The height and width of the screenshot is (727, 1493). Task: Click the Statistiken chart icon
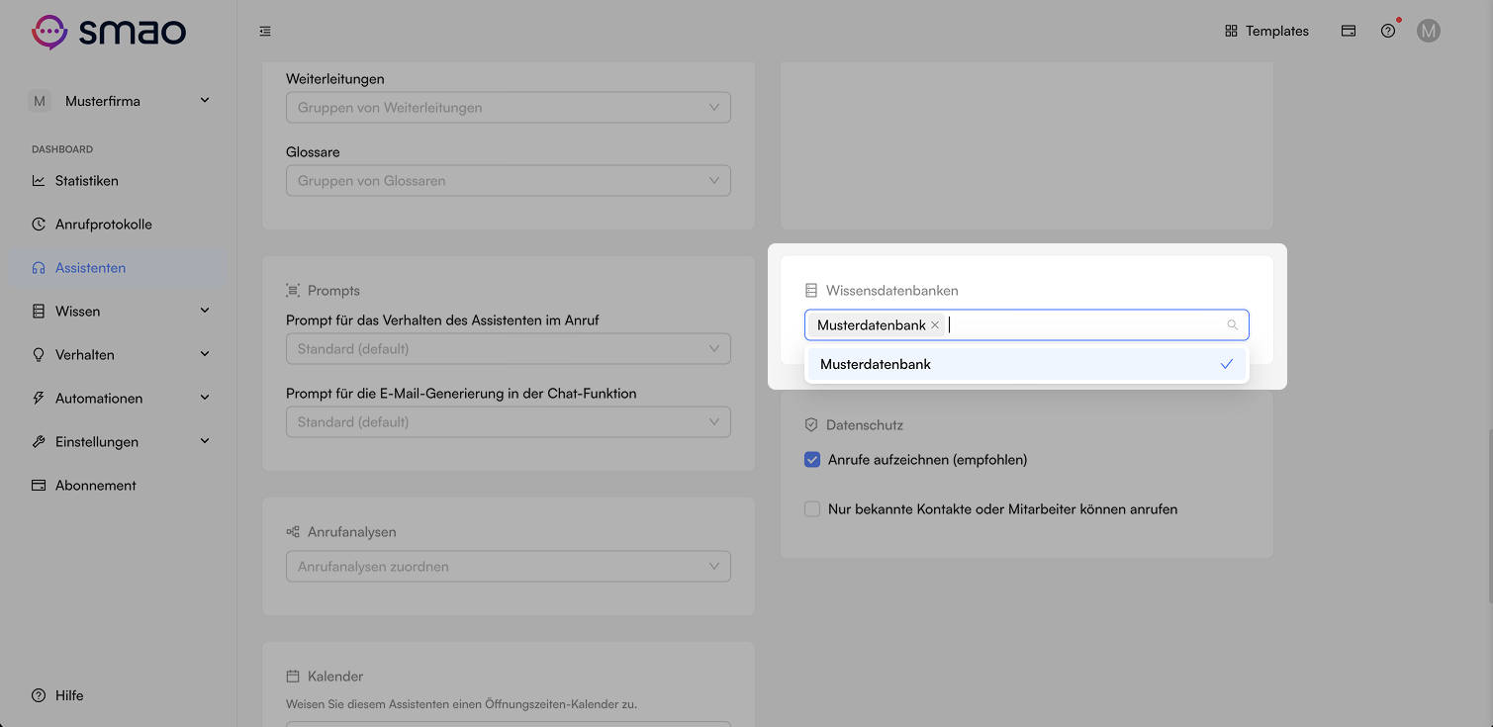(x=39, y=181)
